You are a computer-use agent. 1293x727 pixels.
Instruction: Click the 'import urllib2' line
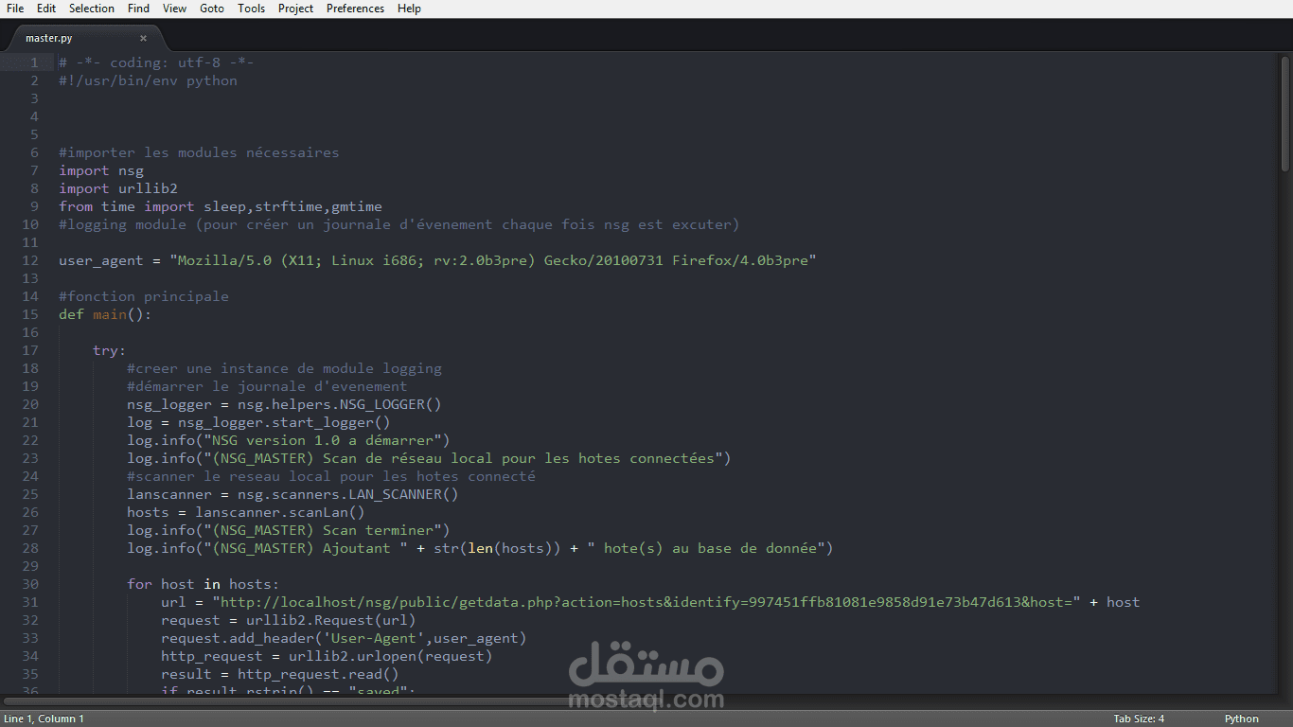(x=118, y=188)
